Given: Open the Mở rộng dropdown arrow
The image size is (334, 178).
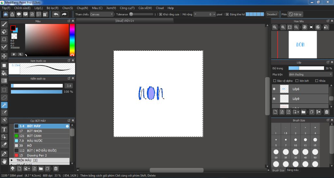Looking at the screenshot, I should (195, 14).
